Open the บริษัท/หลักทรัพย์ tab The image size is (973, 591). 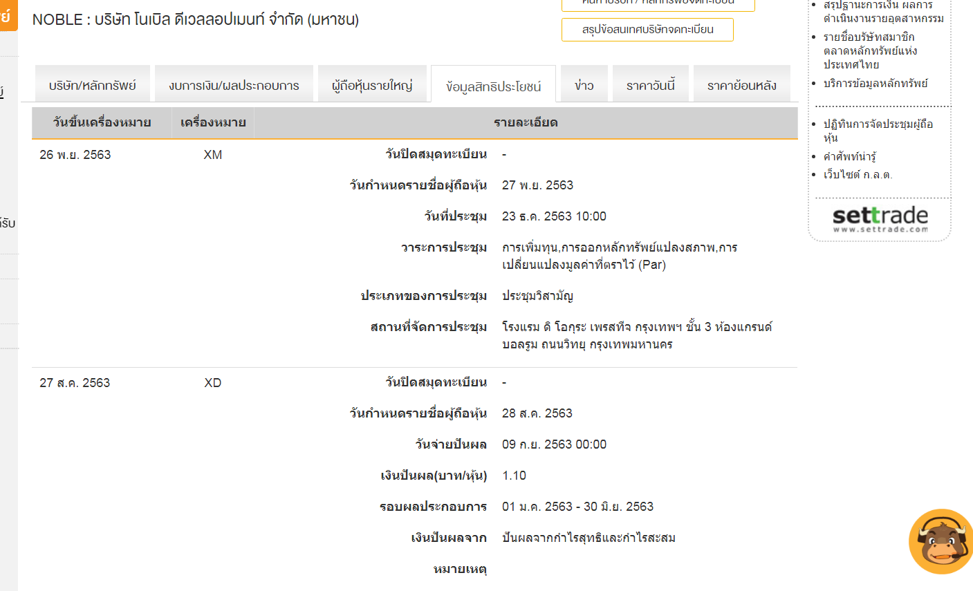pos(92,84)
